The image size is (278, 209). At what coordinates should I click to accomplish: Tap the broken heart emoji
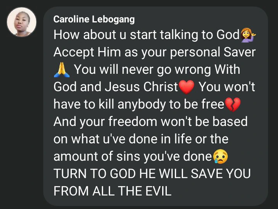(232, 104)
